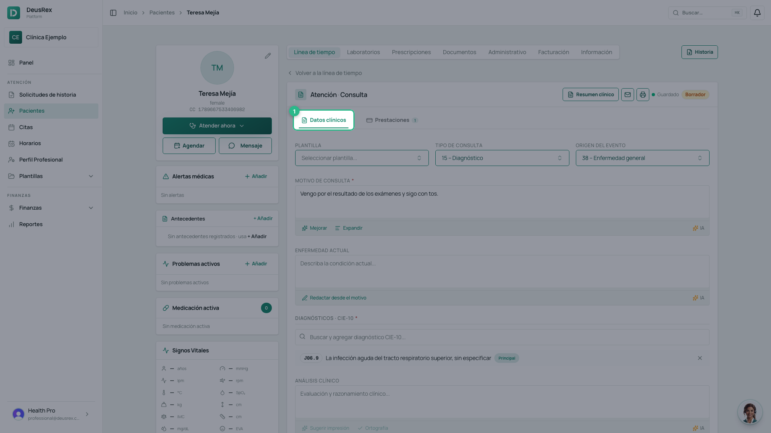
Task: Add a medical alert with Añadir
Action: tap(256, 176)
